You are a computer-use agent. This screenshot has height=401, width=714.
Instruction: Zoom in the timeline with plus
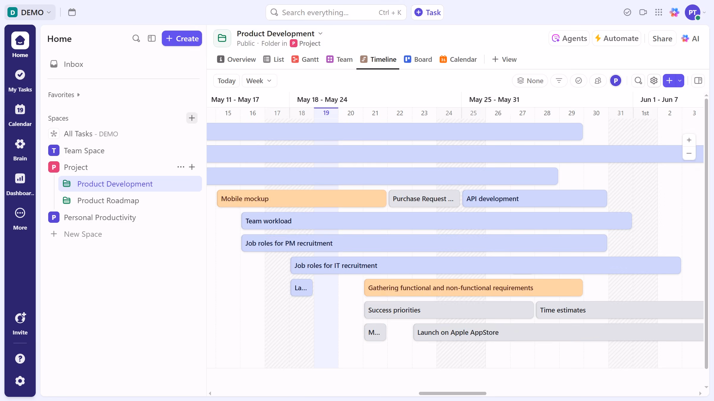click(x=689, y=140)
